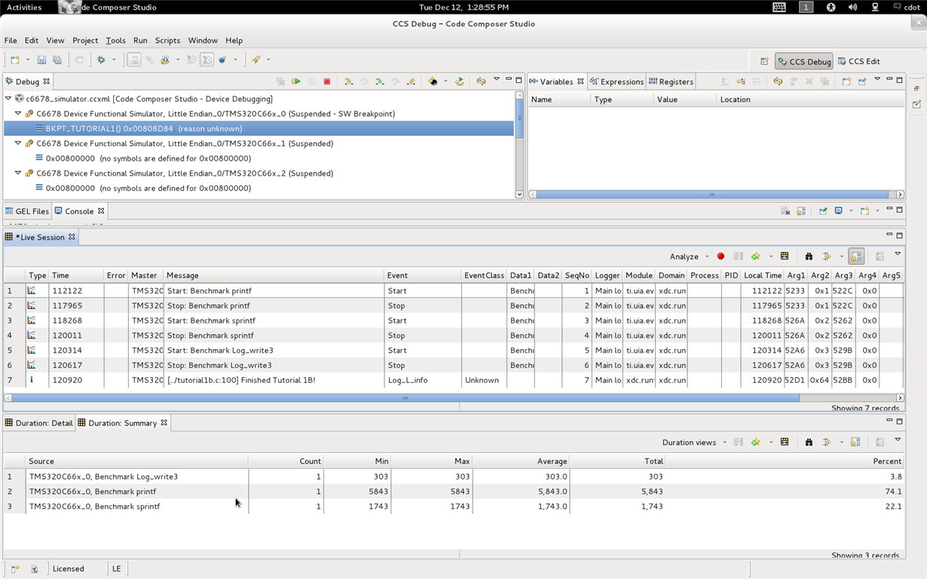Switch to the GEL Files tab
This screenshot has height=579, width=927.
pyautogui.click(x=27, y=211)
